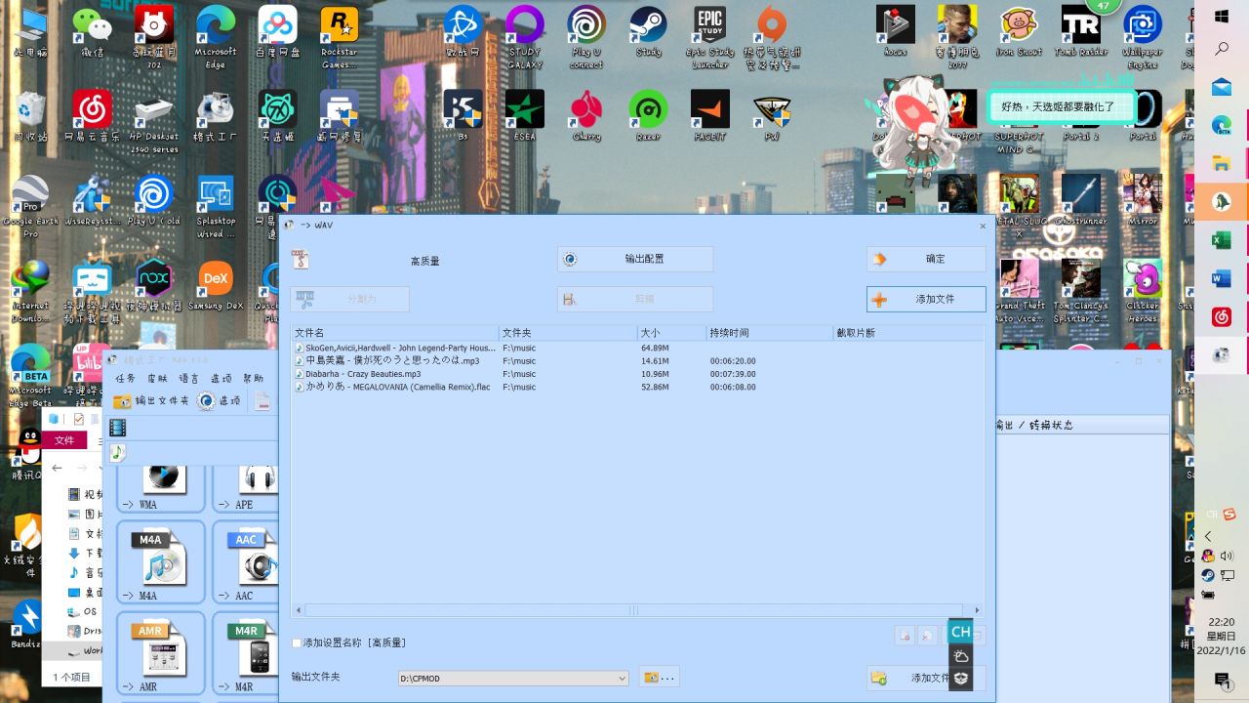Click the 文件名 column header

pos(395,333)
